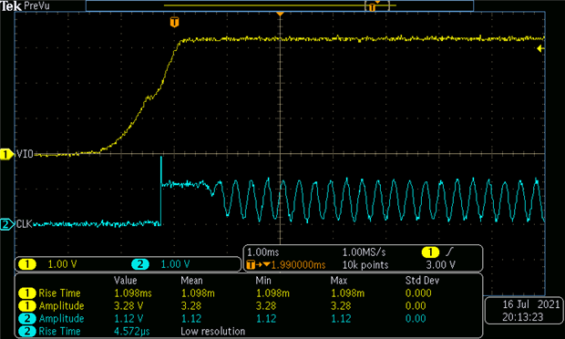Click channel 1 Rise Time measurement label
The width and height of the screenshot is (565, 339).
pyautogui.click(x=59, y=293)
